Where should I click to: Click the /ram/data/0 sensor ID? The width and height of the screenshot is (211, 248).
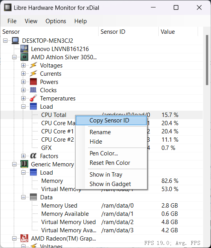117,206
